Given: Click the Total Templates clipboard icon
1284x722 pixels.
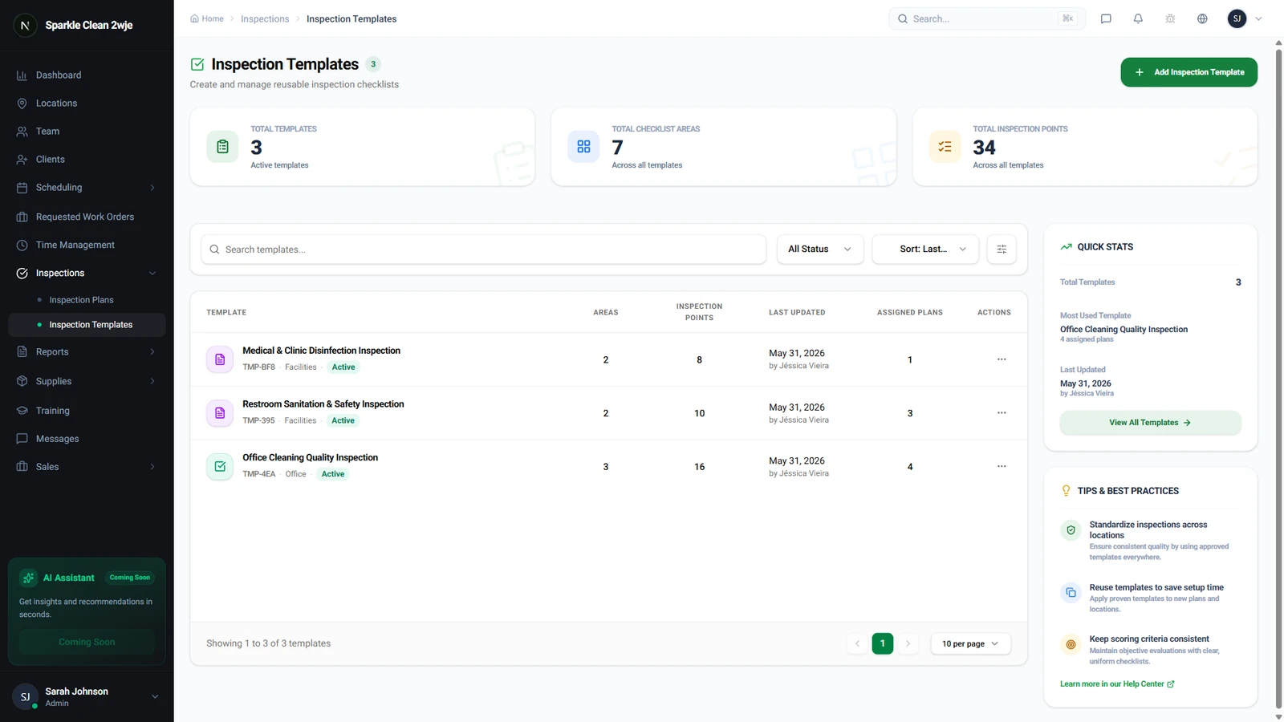Looking at the screenshot, I should [222, 147].
